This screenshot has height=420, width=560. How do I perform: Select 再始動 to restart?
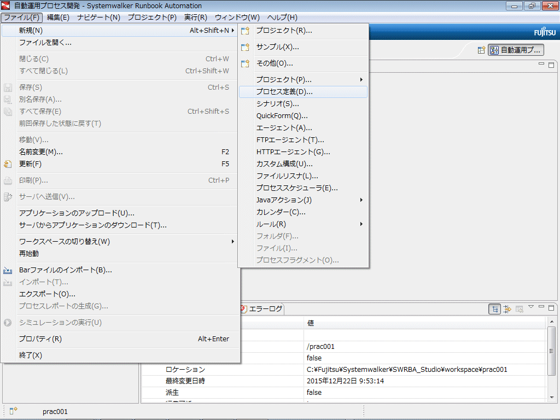[119, 254]
